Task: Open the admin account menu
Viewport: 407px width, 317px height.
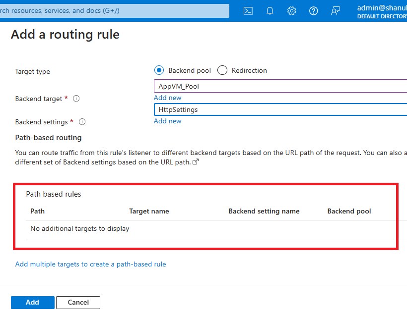Action: (382, 12)
